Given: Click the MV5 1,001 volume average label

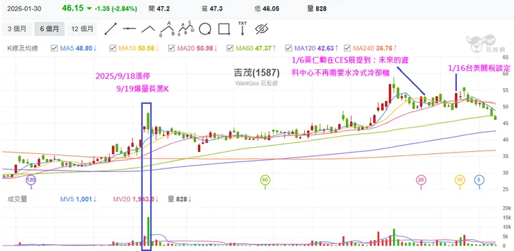Looking at the screenshot, I should pyautogui.click(x=78, y=199).
